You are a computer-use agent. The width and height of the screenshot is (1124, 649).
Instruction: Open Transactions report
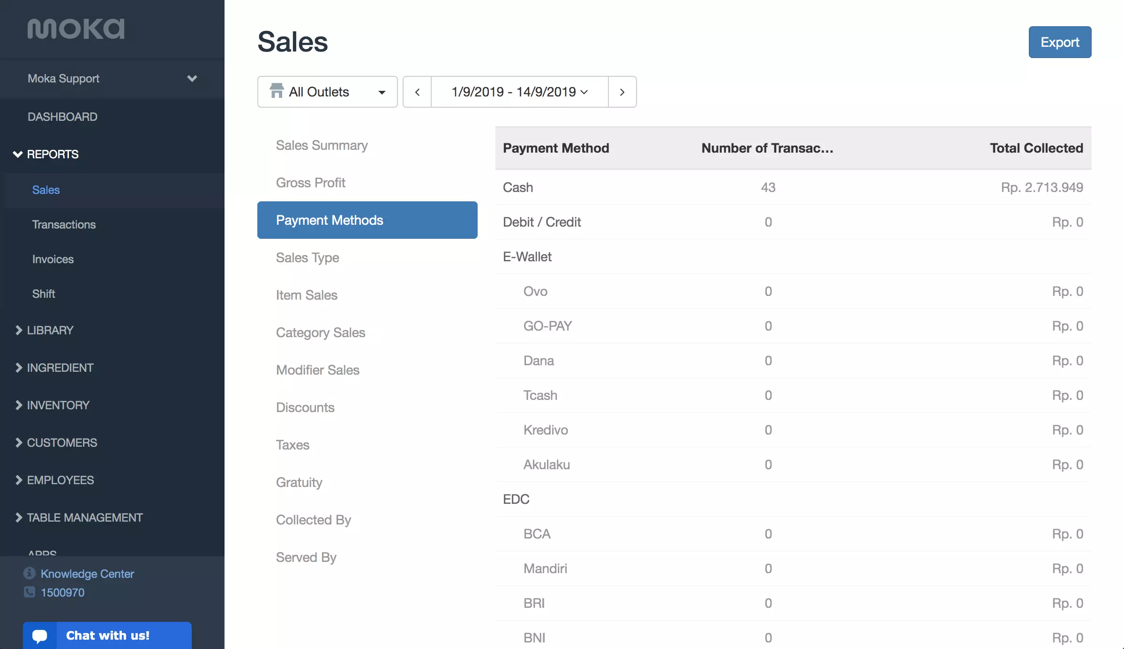tap(64, 224)
